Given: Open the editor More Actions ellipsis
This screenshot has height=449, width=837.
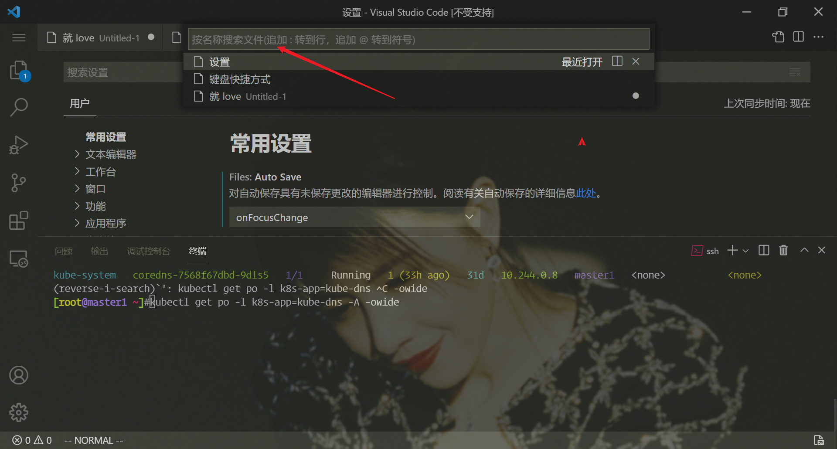Looking at the screenshot, I should click(x=819, y=37).
